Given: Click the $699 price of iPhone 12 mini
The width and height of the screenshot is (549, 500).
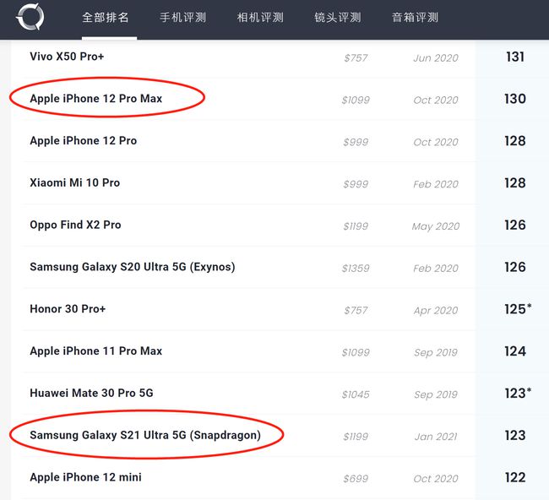Looking at the screenshot, I should tap(356, 478).
